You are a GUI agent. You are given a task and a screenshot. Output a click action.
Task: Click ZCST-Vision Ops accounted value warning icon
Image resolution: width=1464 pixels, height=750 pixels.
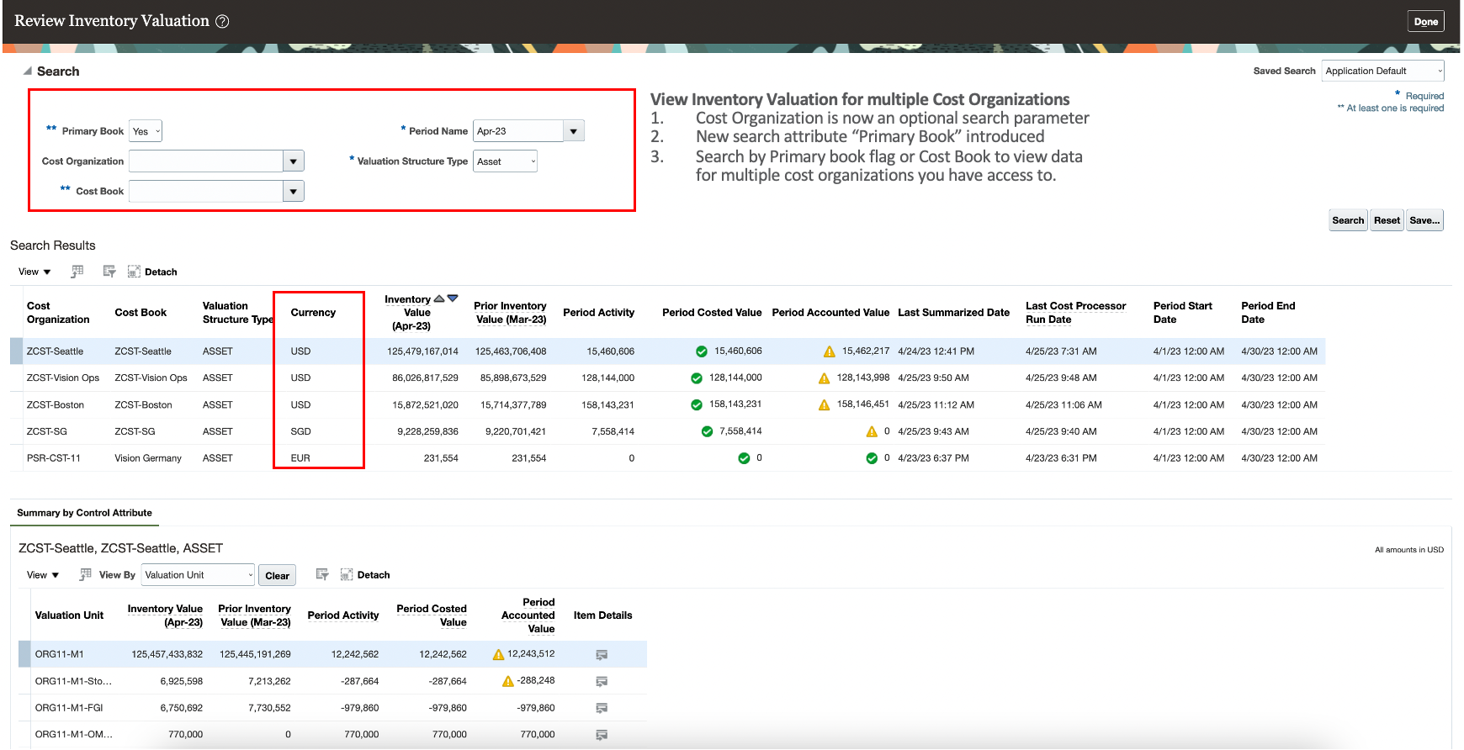tap(825, 378)
